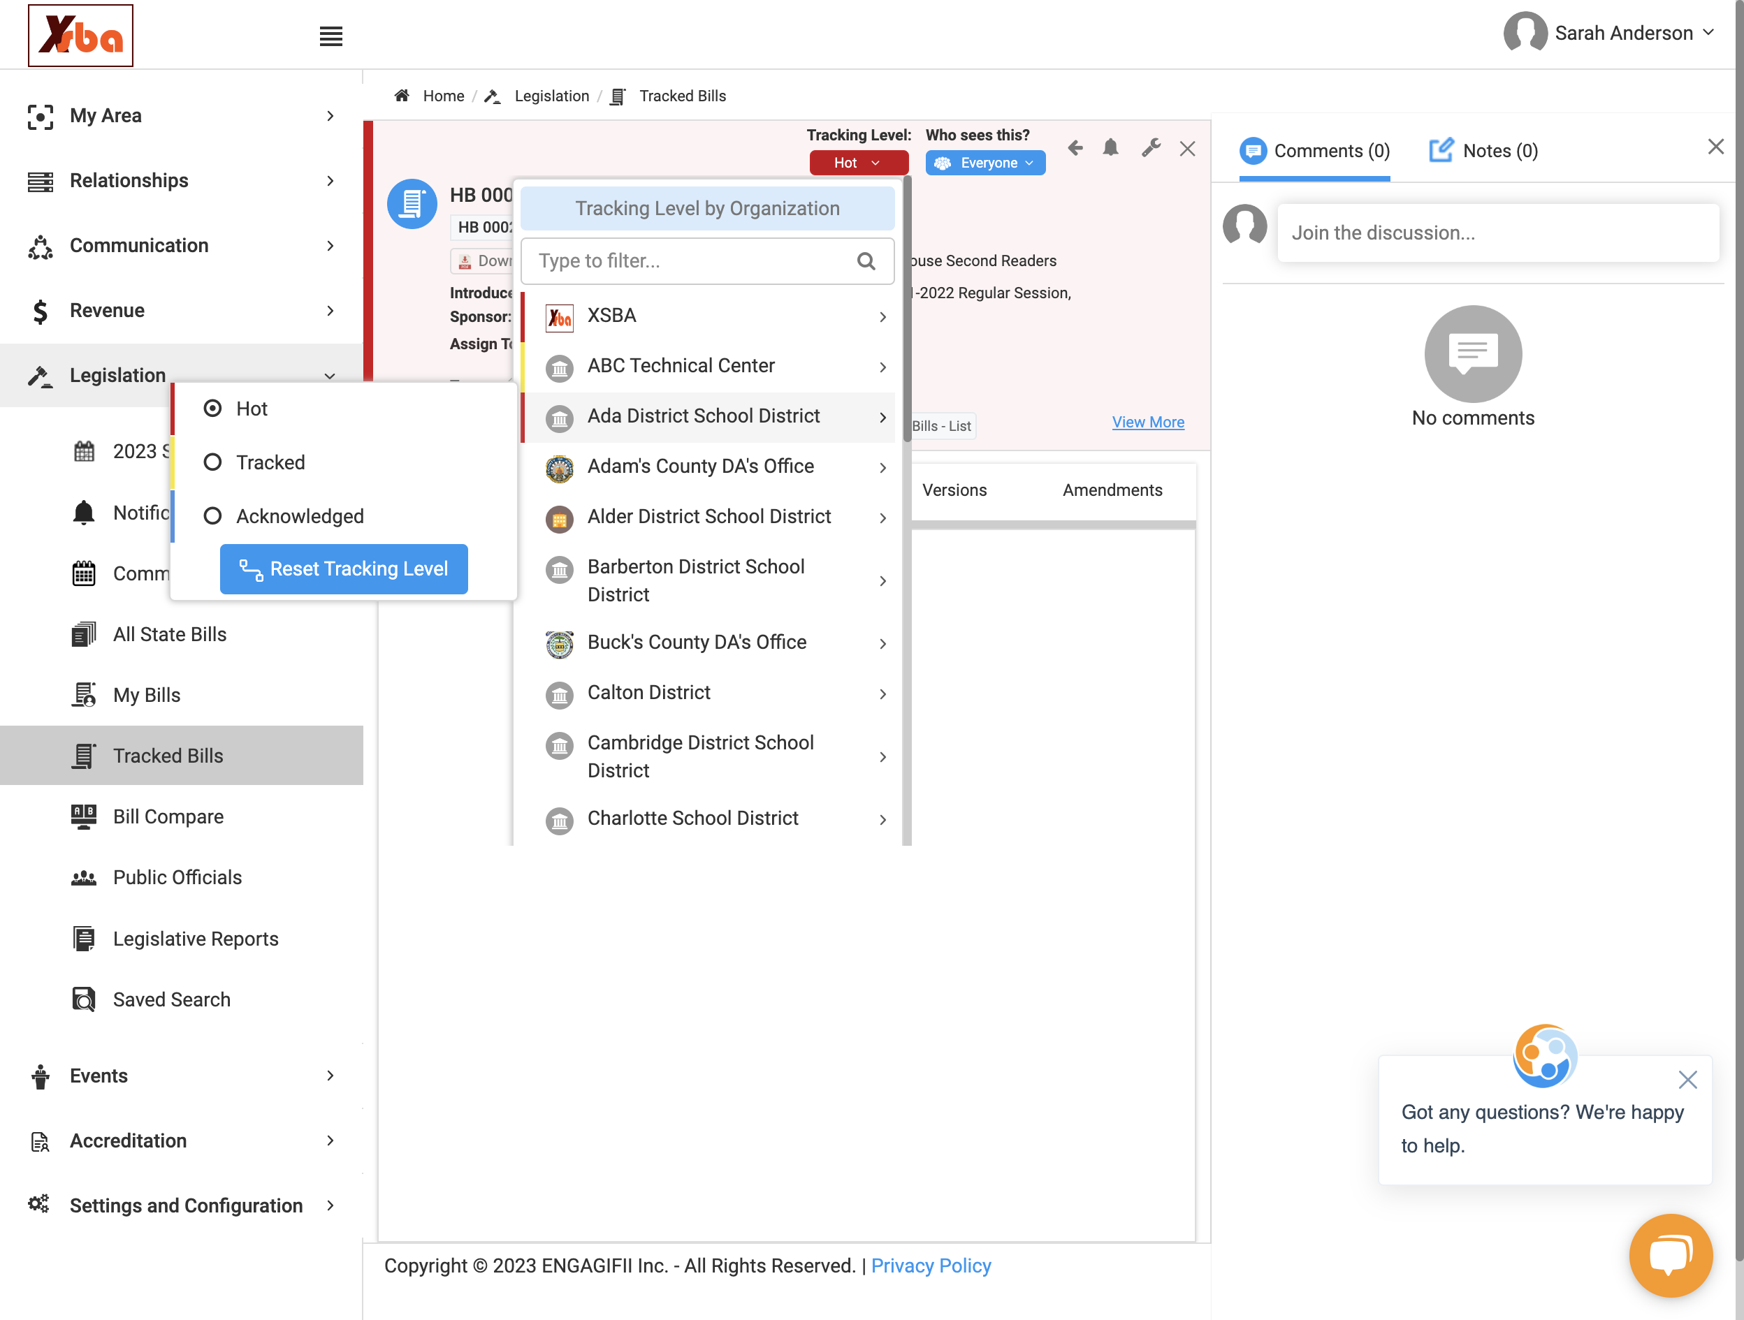This screenshot has width=1744, height=1320.
Task: Click the wrench settings icon
Action: click(x=1150, y=148)
